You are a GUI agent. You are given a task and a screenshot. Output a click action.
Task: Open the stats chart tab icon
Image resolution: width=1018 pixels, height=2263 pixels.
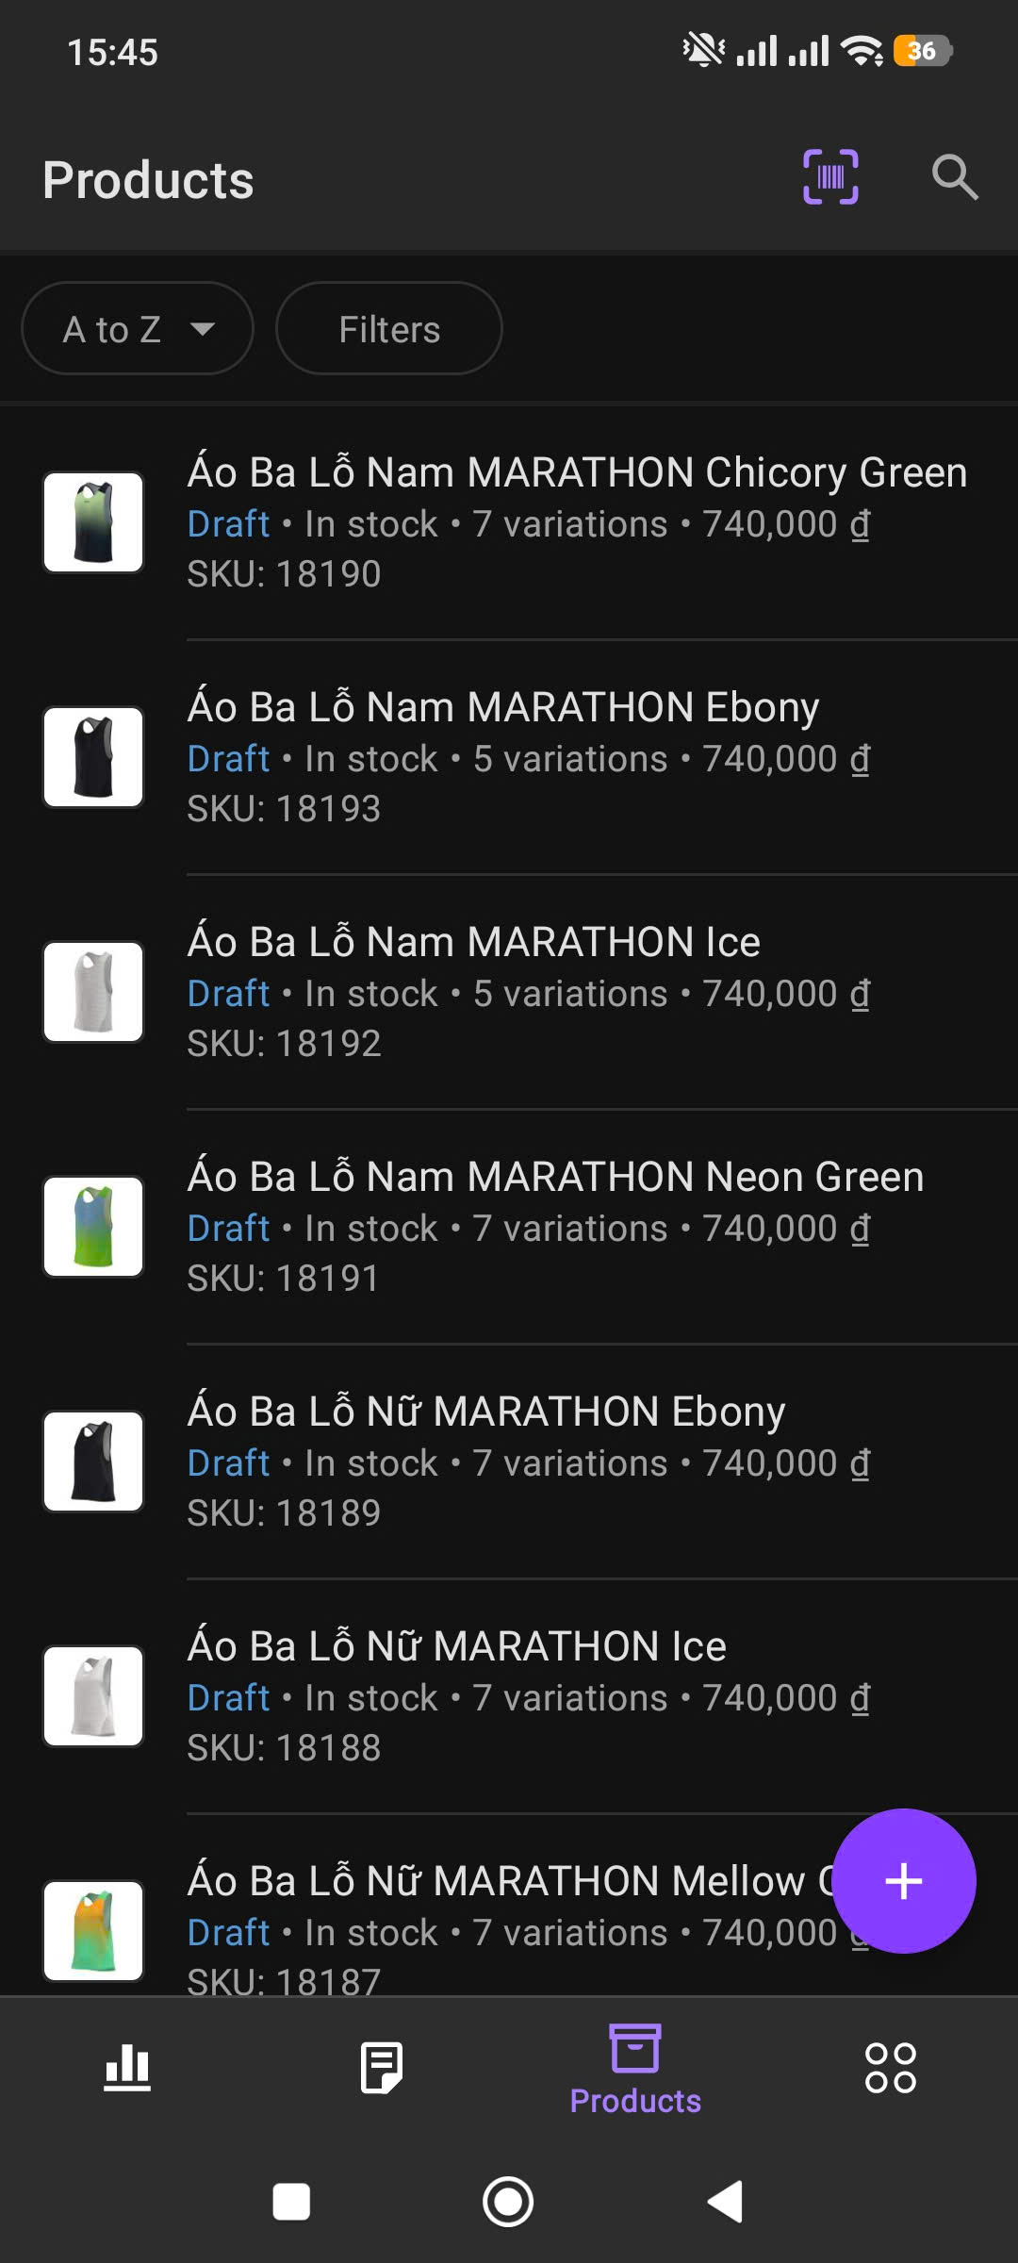point(127,2068)
